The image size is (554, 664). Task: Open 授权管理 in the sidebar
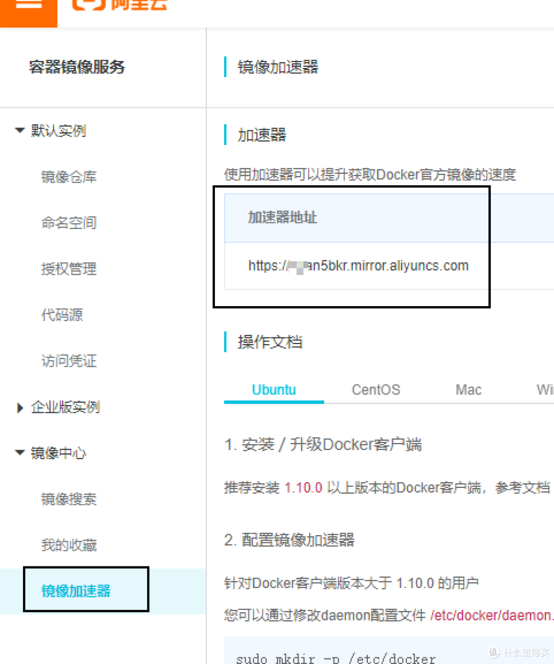pyautogui.click(x=69, y=269)
